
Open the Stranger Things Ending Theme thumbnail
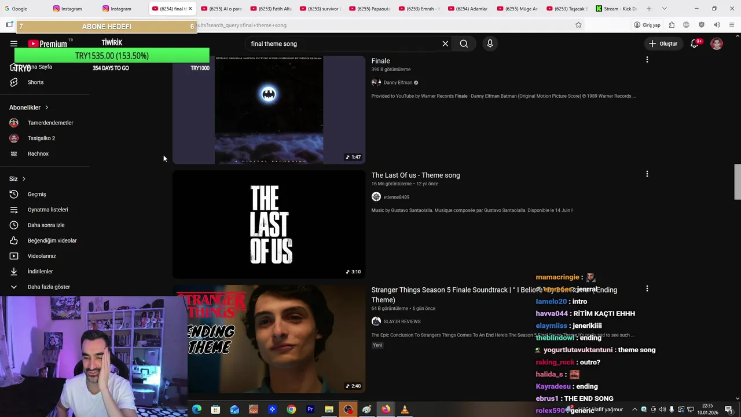pyautogui.click(x=269, y=339)
